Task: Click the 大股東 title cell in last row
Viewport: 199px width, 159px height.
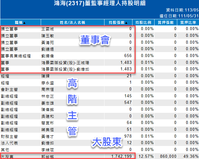Action: coord(7,157)
